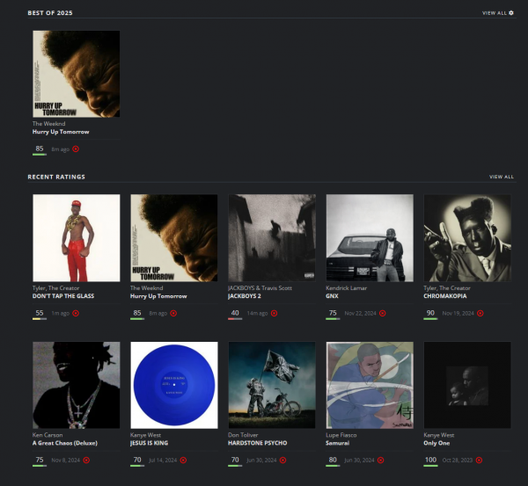The image size is (528, 486).
Task: Click JACKBOYS 2 album cover
Action: click(272, 238)
